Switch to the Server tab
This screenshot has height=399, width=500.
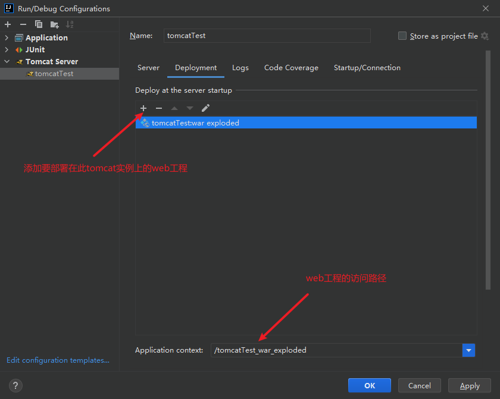point(148,68)
